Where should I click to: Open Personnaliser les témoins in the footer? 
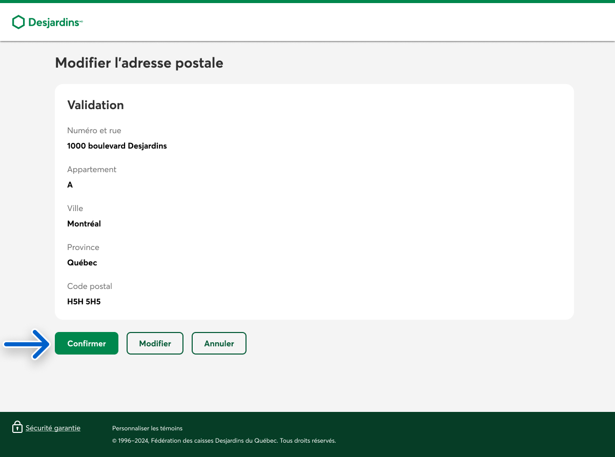(x=147, y=428)
